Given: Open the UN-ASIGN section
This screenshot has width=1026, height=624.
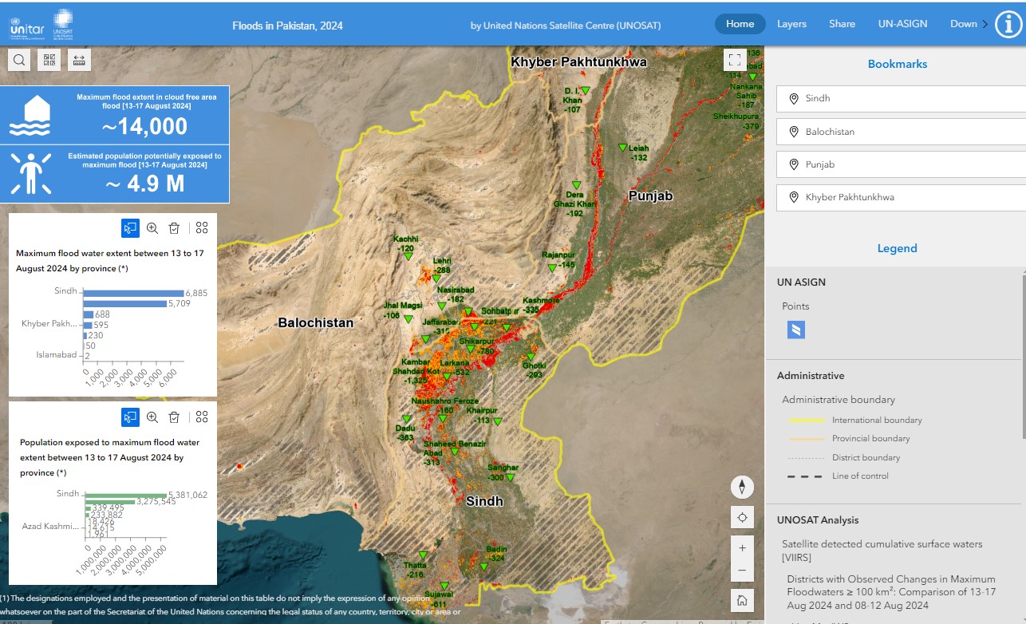Looking at the screenshot, I should (x=902, y=24).
